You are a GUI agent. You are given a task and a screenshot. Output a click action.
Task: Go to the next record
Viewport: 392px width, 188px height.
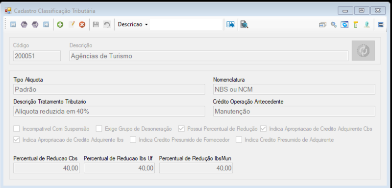(35, 24)
